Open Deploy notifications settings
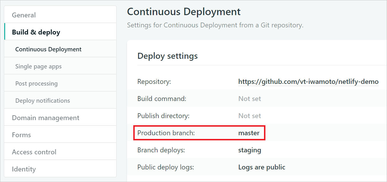 43,100
